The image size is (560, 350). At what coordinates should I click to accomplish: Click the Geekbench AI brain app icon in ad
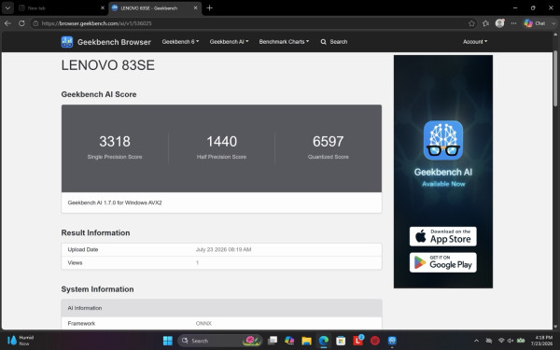(x=442, y=140)
